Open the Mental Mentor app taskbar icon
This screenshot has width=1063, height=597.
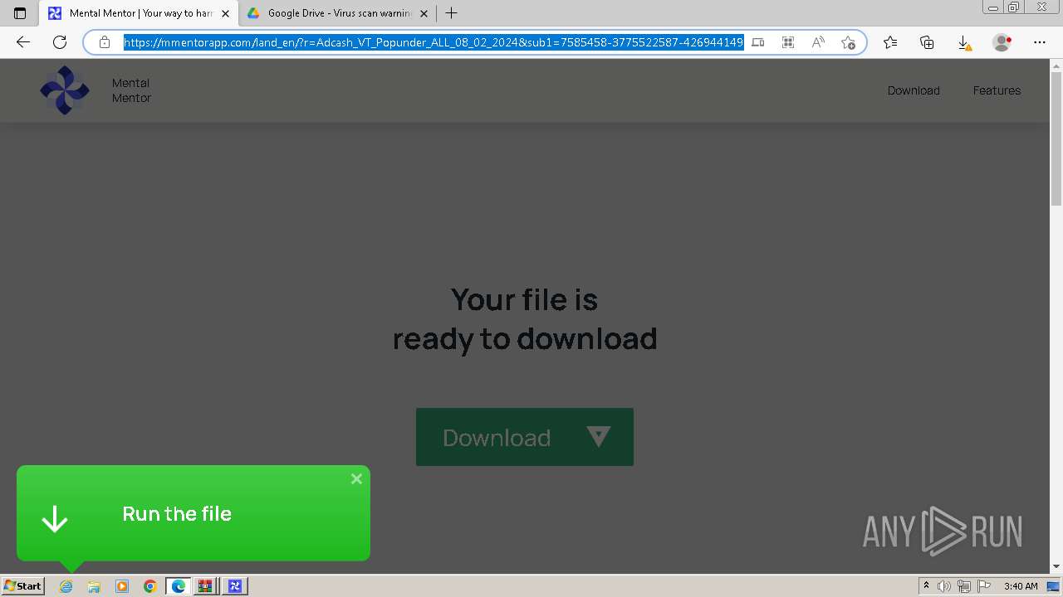click(x=235, y=586)
